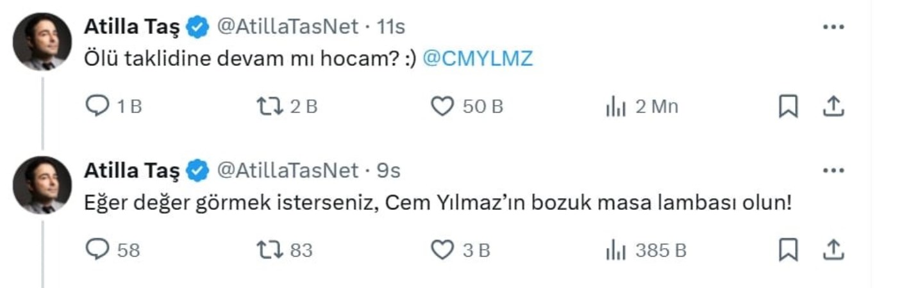
Task: Click the second tweet's profile avatar
Action: pos(42,185)
